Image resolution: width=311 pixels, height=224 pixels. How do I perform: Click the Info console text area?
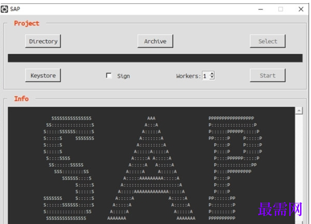(x=151, y=165)
